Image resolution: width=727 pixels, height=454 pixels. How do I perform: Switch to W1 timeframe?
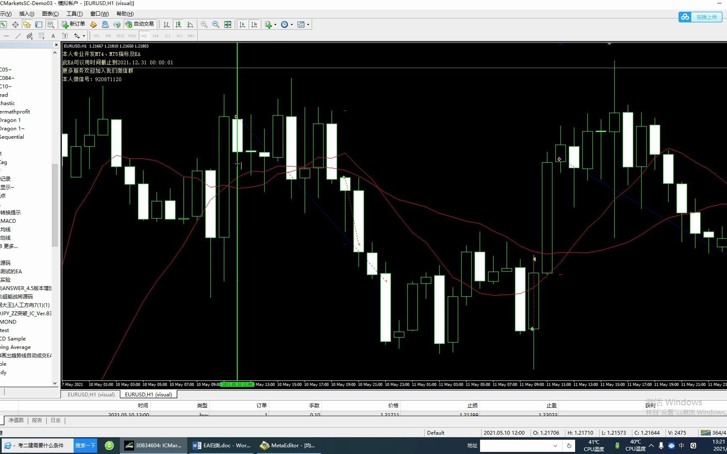pyautogui.click(x=179, y=36)
